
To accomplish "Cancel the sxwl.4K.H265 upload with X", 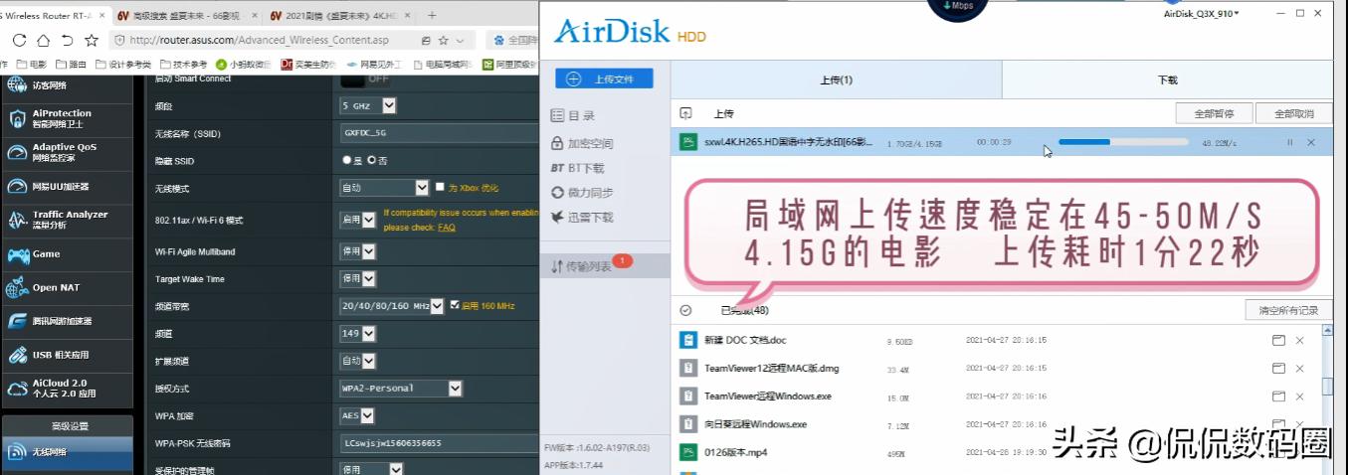I will (x=1311, y=142).
